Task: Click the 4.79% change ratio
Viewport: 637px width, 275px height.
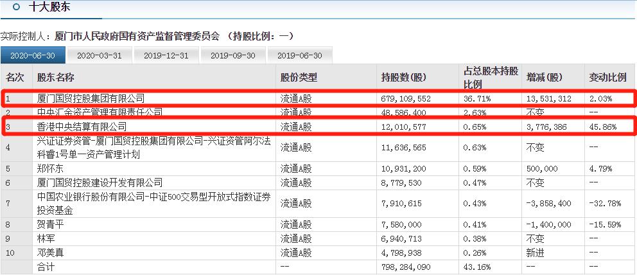Action: pyautogui.click(x=600, y=168)
